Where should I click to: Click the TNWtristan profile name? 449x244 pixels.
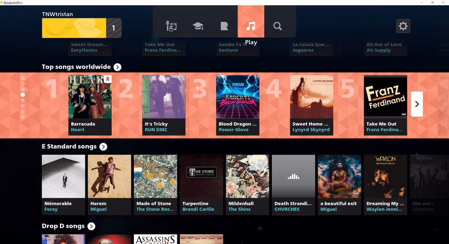tap(57, 14)
